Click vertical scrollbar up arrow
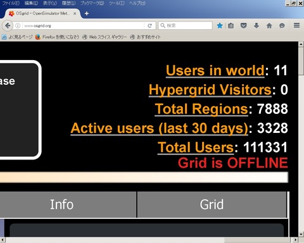 point(301,44)
